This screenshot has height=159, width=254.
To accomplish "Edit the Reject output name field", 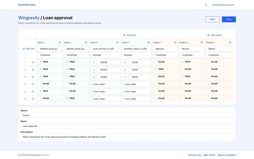I will [x=219, y=49].
